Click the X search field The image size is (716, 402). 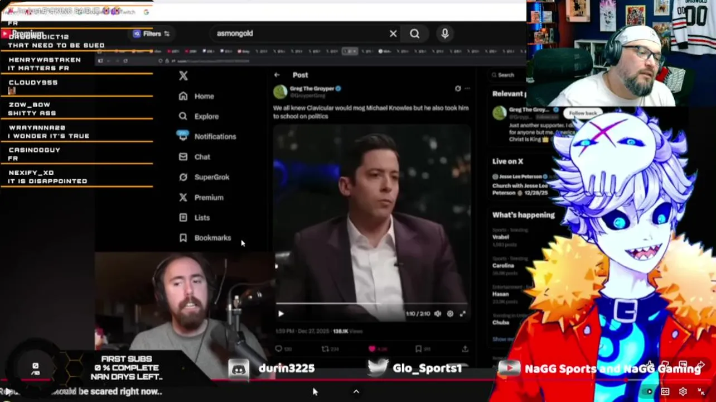pos(506,75)
